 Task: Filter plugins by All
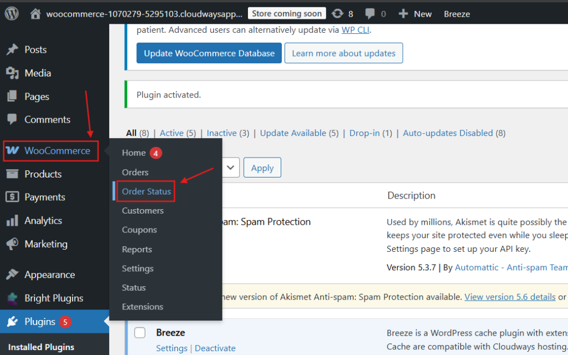(131, 133)
